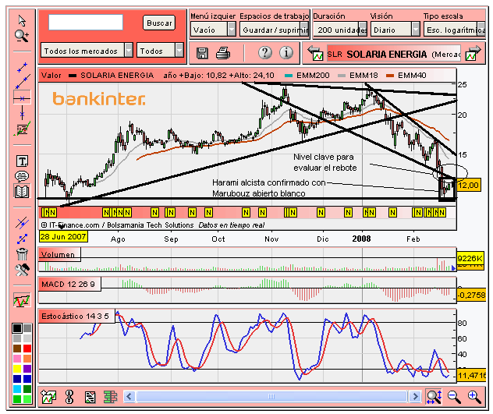Image resolution: width=493 pixels, height=414 pixels.
Task: Select the vertical line drawing tool
Action: (x=22, y=113)
